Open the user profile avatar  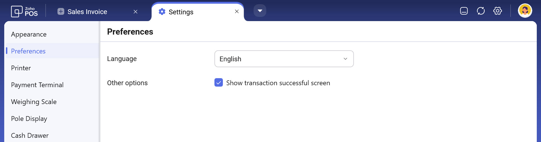point(525,11)
